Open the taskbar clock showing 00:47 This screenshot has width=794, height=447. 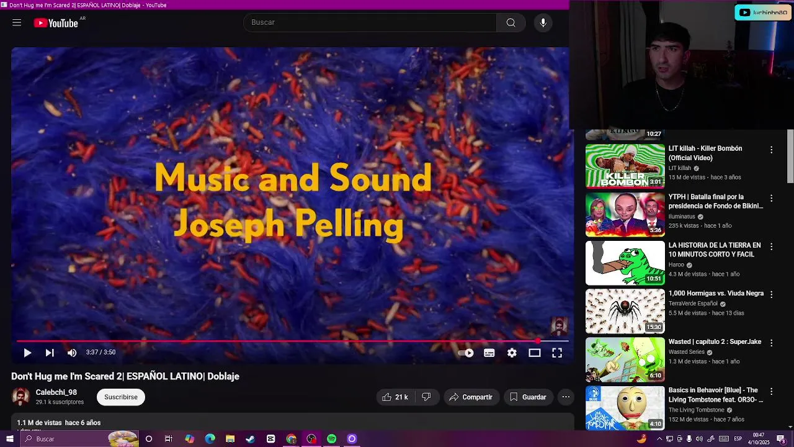click(x=759, y=439)
